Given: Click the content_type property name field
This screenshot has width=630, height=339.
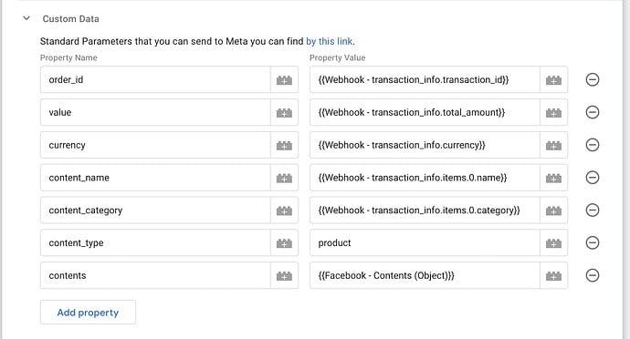Looking at the screenshot, I should coord(155,242).
